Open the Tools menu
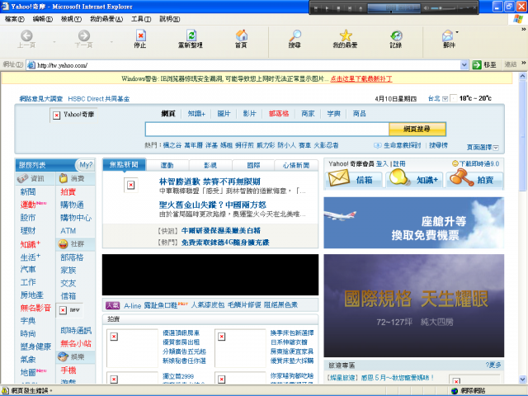528x396 pixels. coord(141,19)
